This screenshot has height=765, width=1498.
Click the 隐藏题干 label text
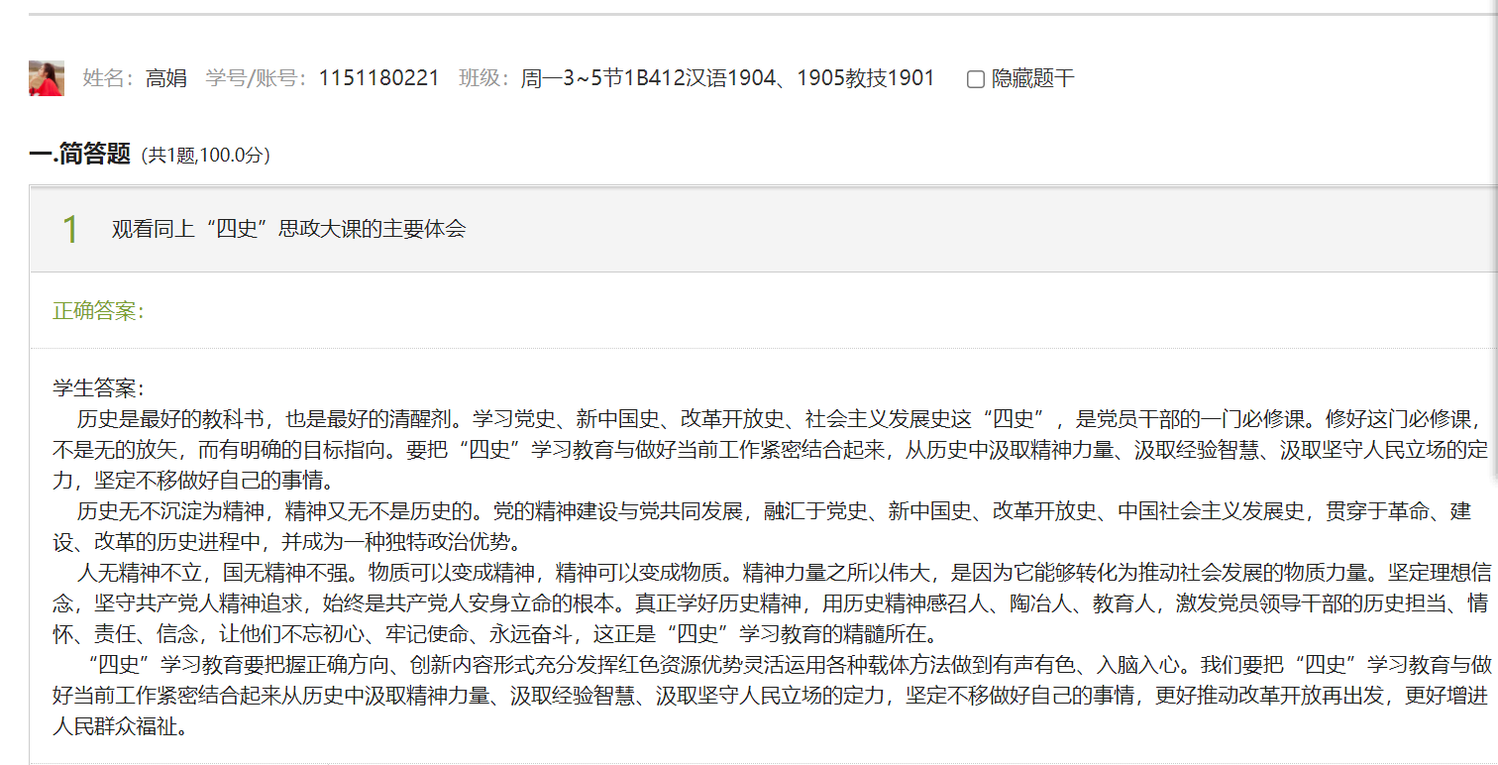tap(1033, 79)
